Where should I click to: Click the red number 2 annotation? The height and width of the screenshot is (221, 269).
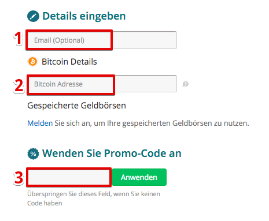pyautogui.click(x=19, y=85)
